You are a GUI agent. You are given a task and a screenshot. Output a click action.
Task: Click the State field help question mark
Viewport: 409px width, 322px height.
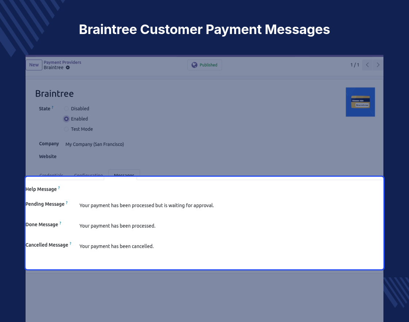pos(53,107)
